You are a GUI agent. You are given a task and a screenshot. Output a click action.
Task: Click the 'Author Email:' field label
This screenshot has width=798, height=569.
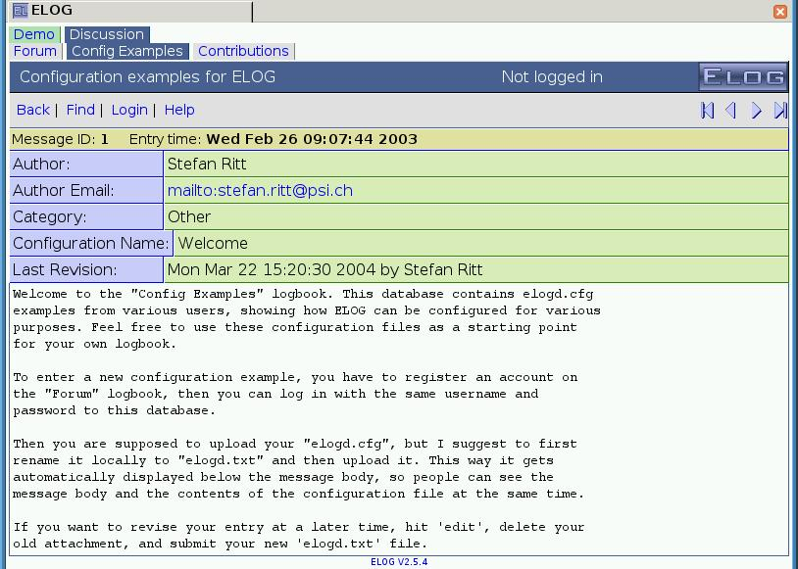pos(64,191)
